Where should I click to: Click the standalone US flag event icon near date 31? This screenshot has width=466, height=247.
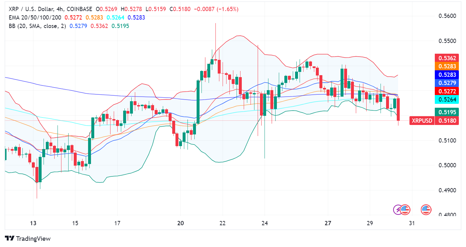tap(426, 210)
